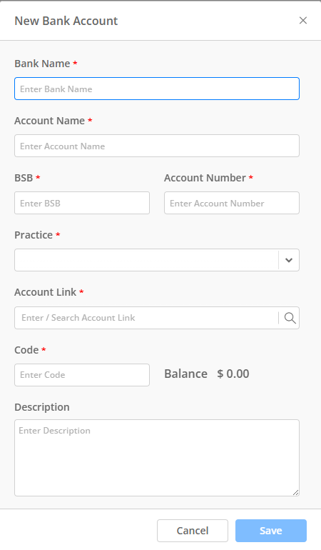Click the Account Link field label

pos(45,292)
